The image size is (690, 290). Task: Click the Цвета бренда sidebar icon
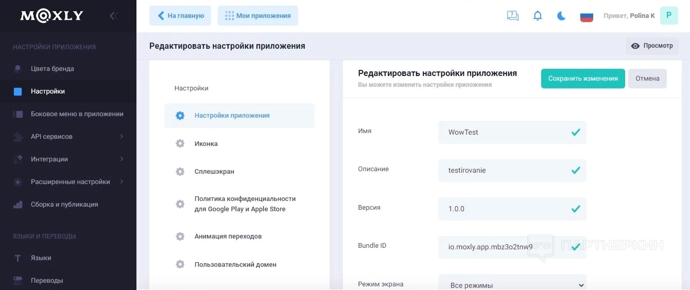coord(18,68)
